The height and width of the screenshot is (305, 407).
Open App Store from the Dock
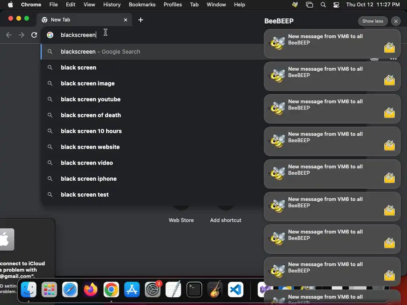(x=132, y=290)
